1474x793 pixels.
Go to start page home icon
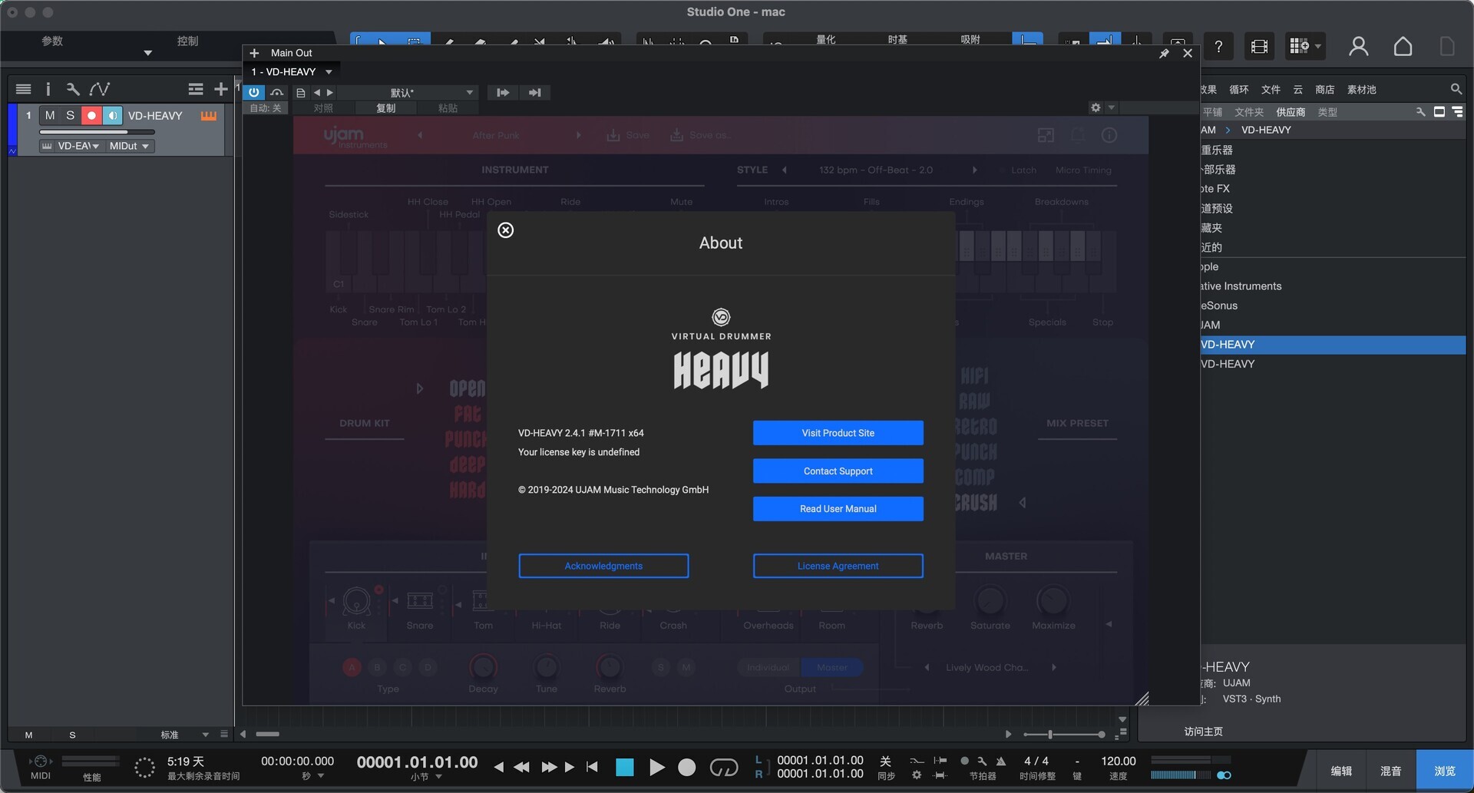tap(1403, 47)
